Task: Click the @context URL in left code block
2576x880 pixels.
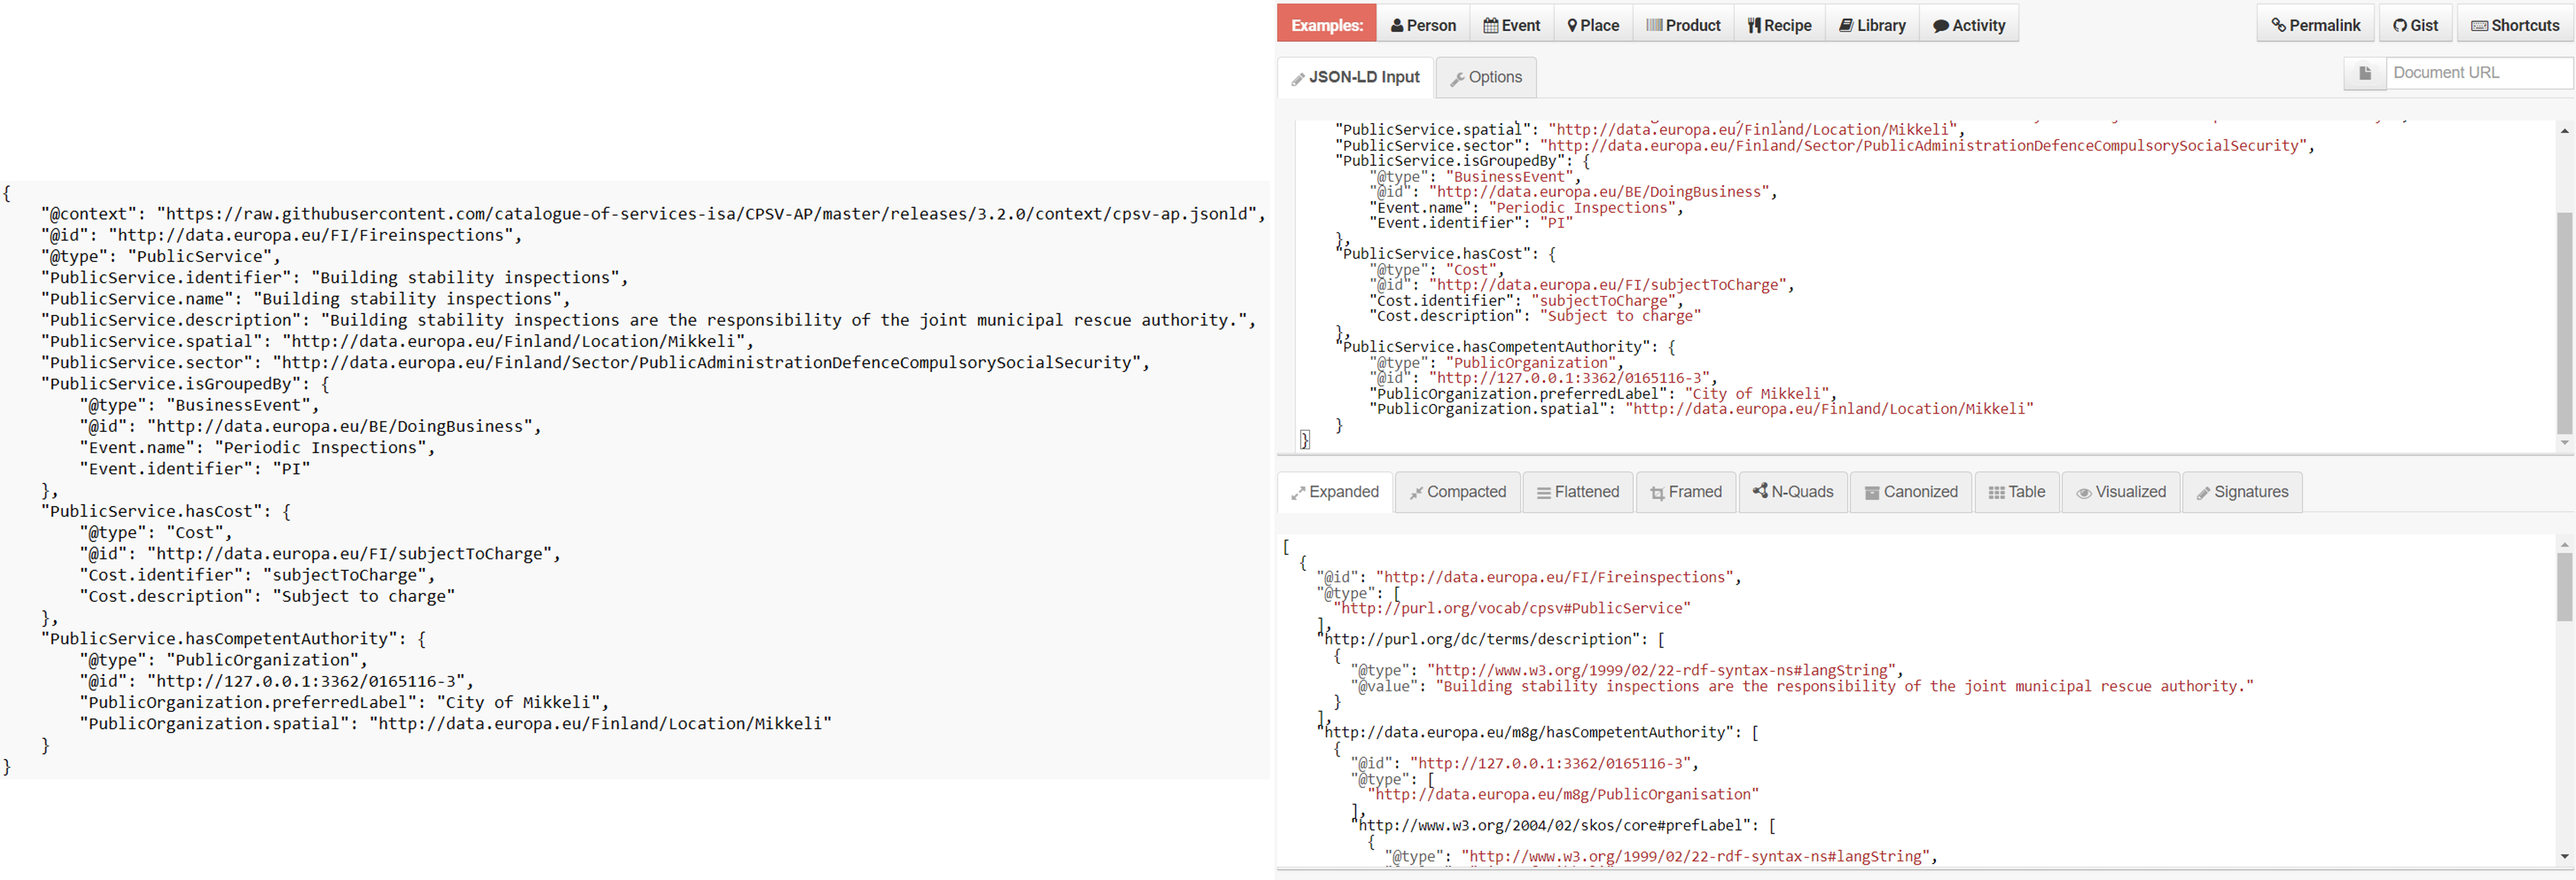Action: 707,214
